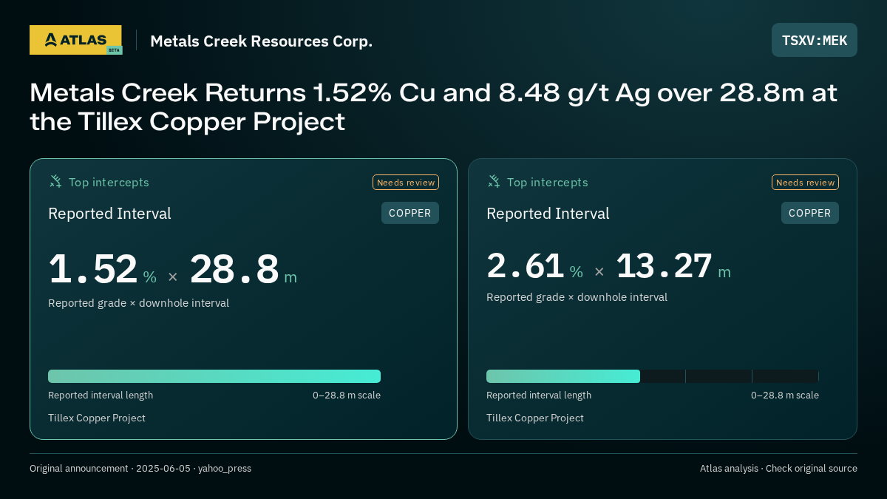Click the 13.27 interval value
The height and width of the screenshot is (499, 887).
[664, 265]
